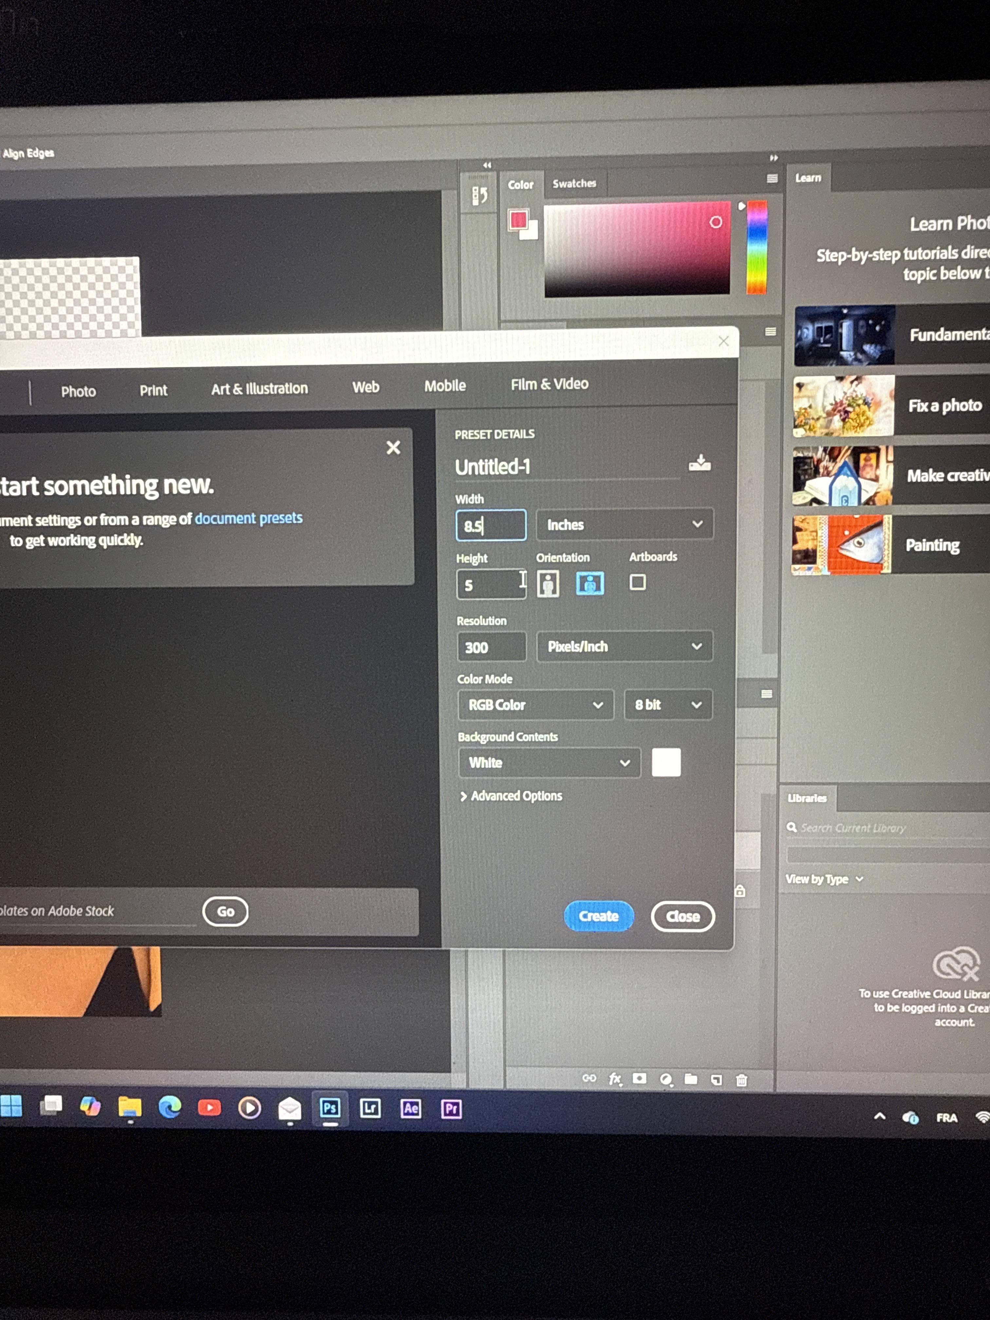Open the RGB Color mode dropdown
The height and width of the screenshot is (1320, 990).
(535, 705)
